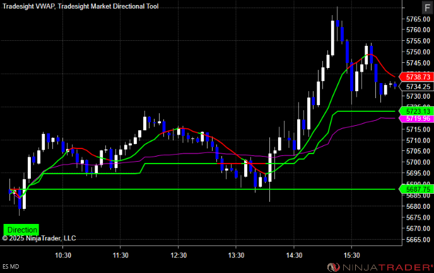This screenshot has width=434, height=273.
Task: Click the 14:30 time axis label
Action: point(294,255)
